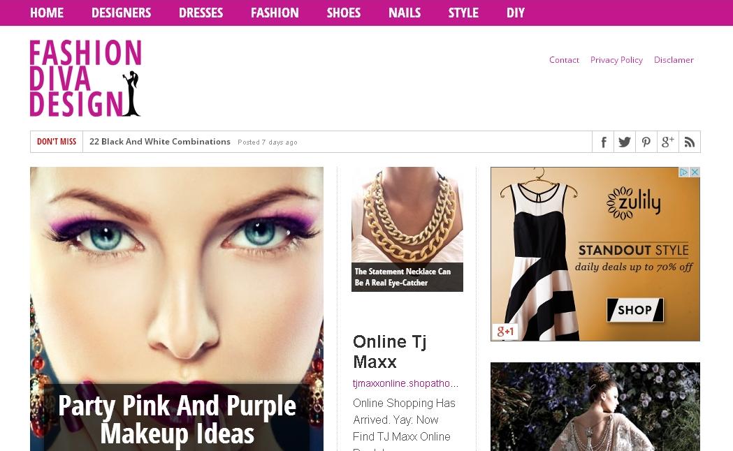Click the Disclamer link
Screen dimensions: 733x451
[x=674, y=60]
